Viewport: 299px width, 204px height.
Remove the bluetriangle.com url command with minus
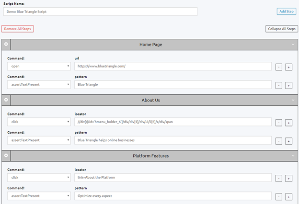279,67
